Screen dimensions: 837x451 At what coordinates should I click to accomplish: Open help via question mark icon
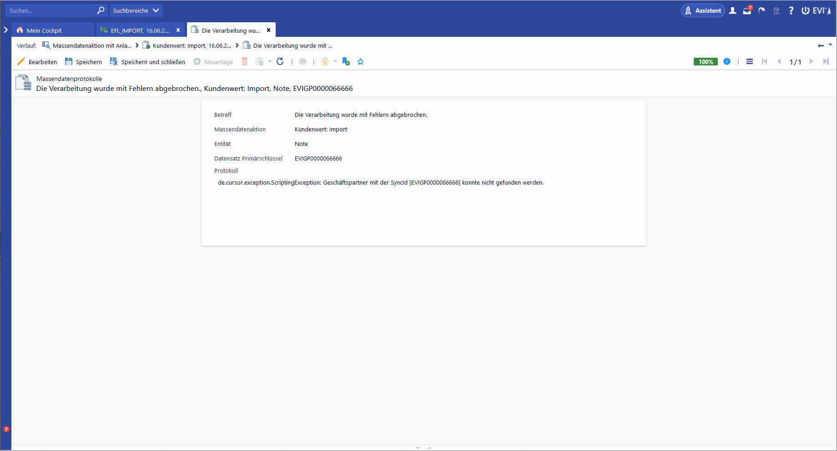(x=791, y=10)
